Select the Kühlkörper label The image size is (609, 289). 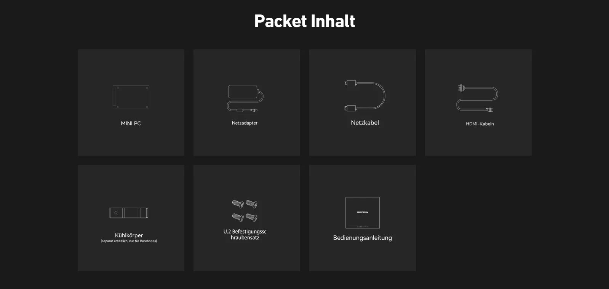pos(129,235)
